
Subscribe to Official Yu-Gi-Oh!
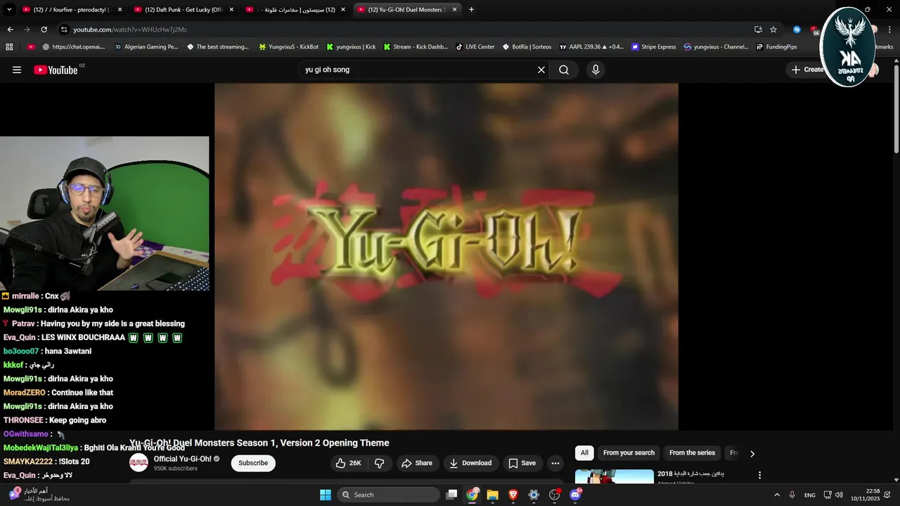coord(253,463)
